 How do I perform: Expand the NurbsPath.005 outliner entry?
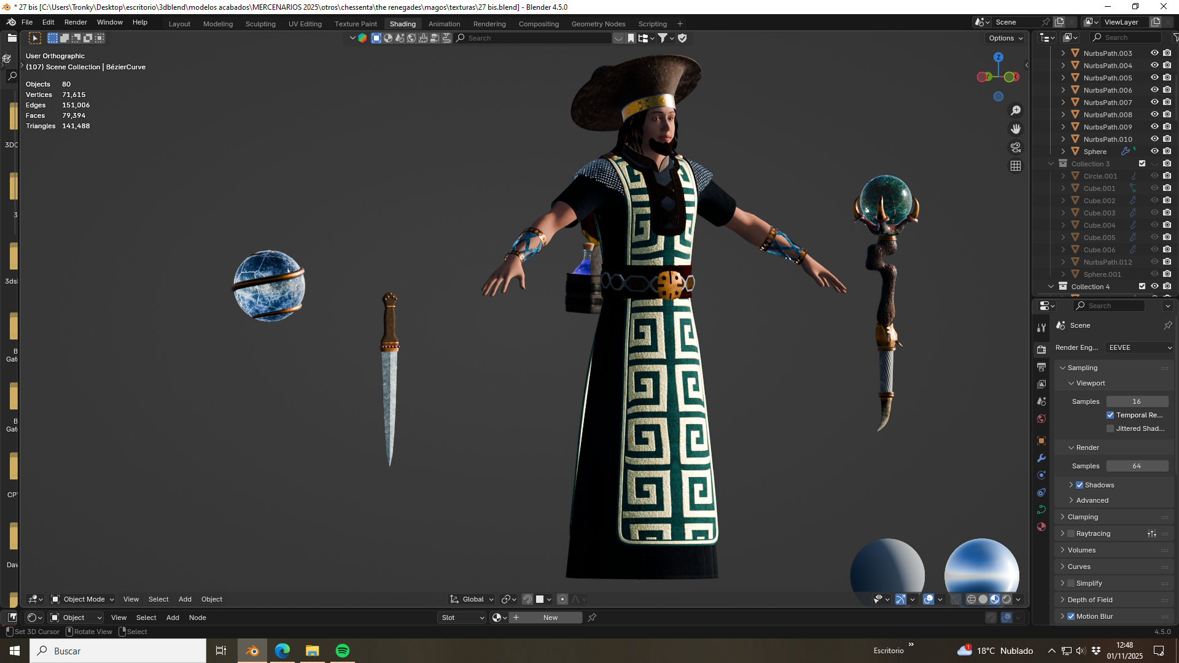(1063, 78)
